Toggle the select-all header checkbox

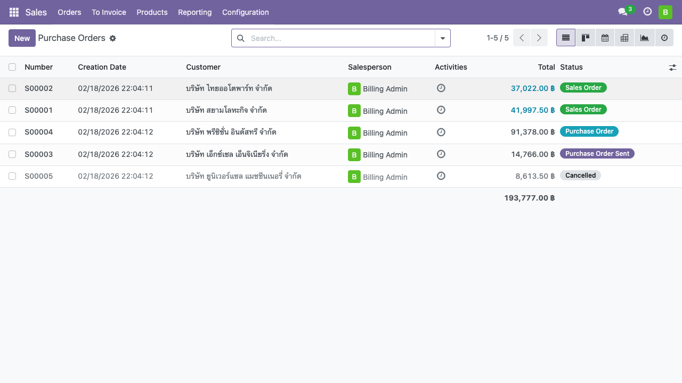pos(12,67)
